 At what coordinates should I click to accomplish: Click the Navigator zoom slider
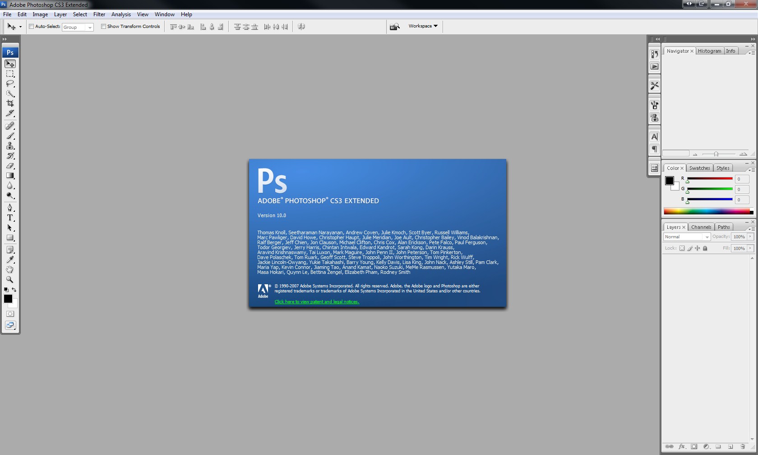(x=716, y=154)
